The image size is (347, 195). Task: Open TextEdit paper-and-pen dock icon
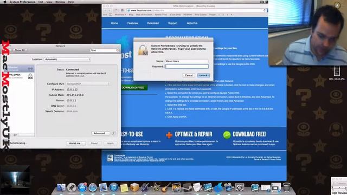197,187
